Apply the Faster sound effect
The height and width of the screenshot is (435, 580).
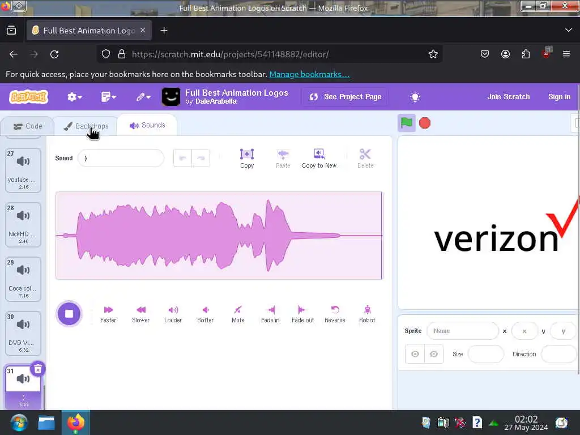pos(108,314)
